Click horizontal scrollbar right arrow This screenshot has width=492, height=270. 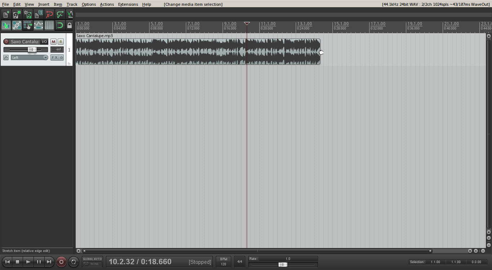tap(470, 251)
